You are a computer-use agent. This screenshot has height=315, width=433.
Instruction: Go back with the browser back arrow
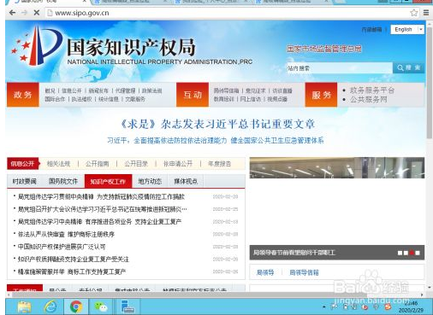[12, 13]
